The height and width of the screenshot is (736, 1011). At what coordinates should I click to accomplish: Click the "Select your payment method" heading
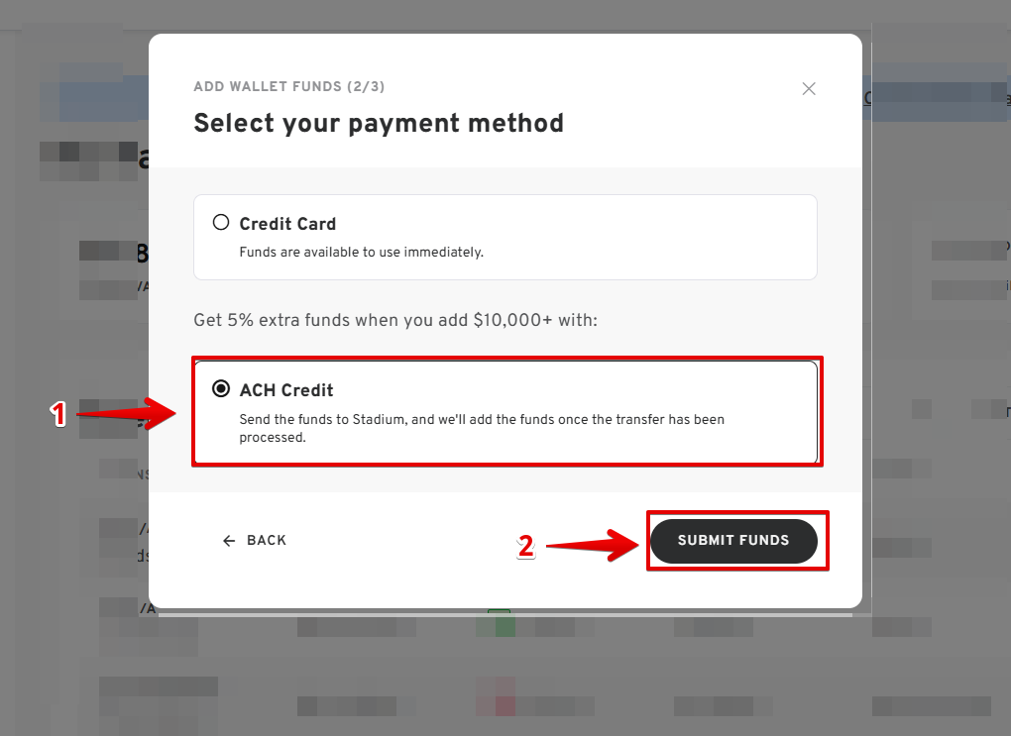click(378, 123)
